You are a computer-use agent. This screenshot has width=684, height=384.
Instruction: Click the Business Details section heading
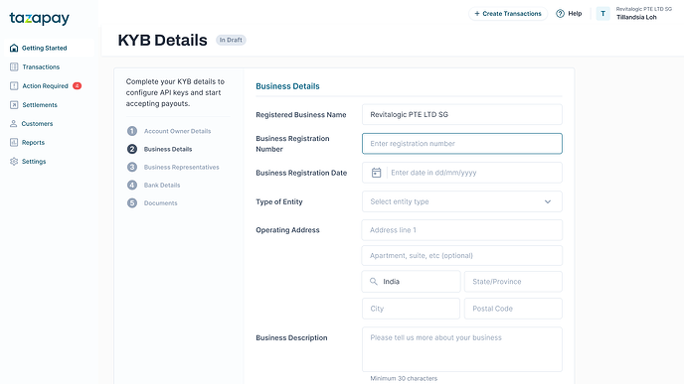point(287,86)
